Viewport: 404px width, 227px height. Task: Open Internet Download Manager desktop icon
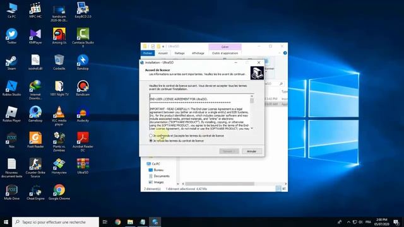click(35, 90)
